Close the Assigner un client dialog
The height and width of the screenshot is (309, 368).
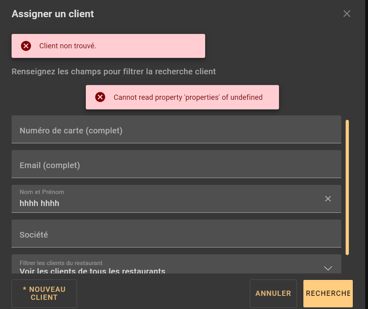pyautogui.click(x=347, y=14)
